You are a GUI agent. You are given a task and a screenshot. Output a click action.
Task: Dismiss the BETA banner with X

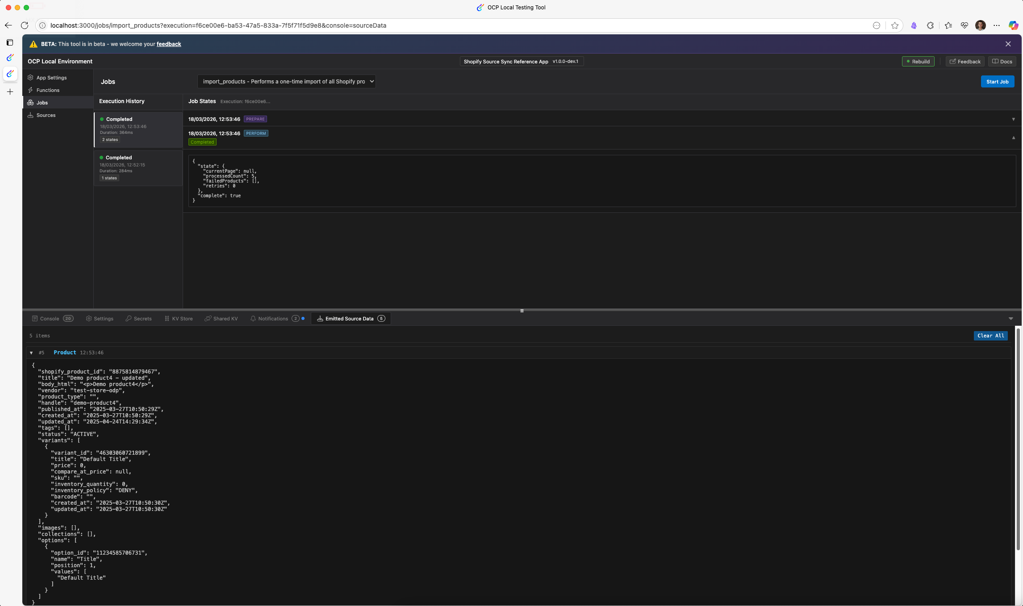point(1008,44)
